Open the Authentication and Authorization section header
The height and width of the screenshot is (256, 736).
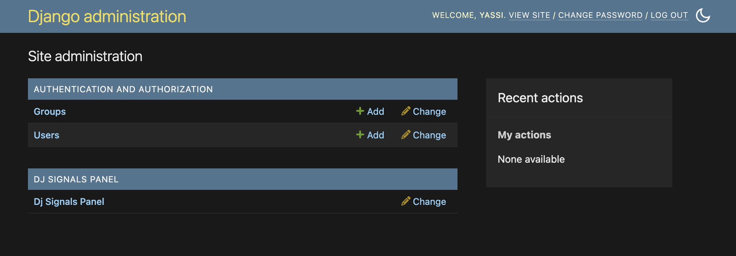[123, 89]
